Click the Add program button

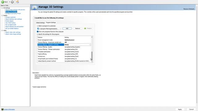[x=67, y=28]
